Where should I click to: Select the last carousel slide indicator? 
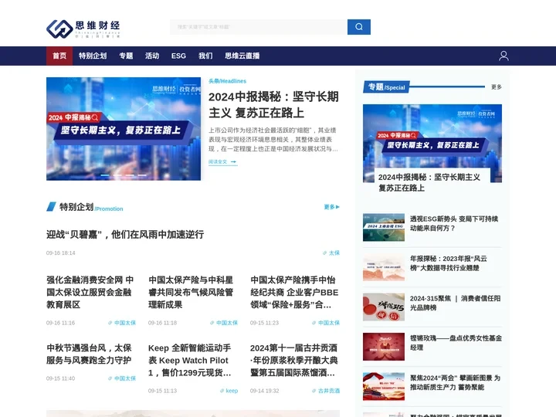coord(142,175)
